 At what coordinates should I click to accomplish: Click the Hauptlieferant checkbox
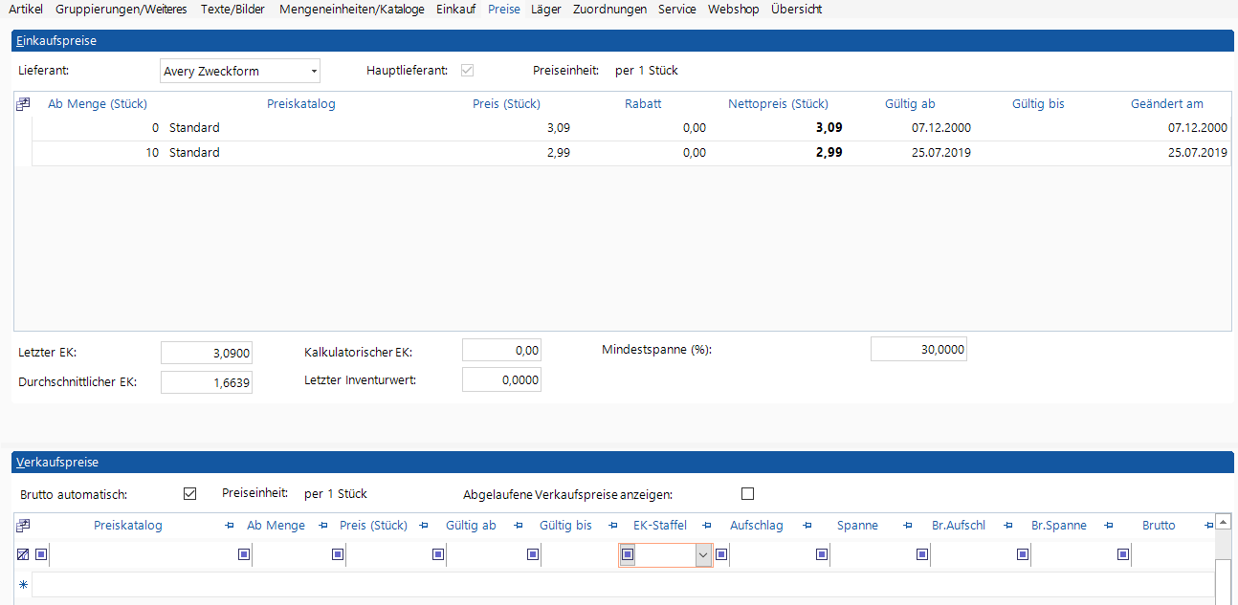tap(467, 71)
